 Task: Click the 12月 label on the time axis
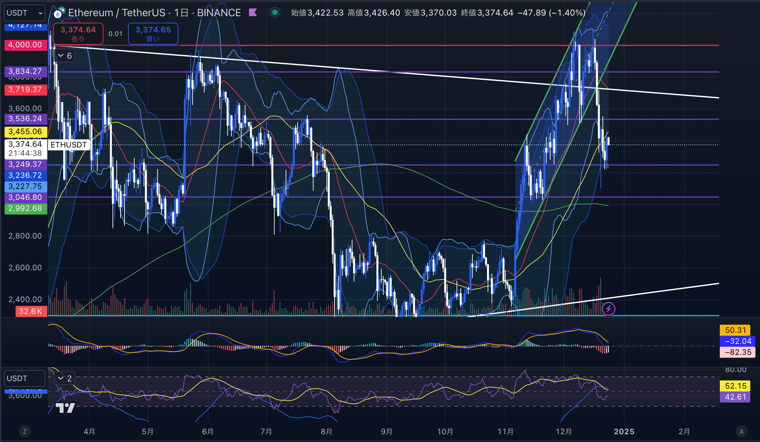[x=564, y=432]
